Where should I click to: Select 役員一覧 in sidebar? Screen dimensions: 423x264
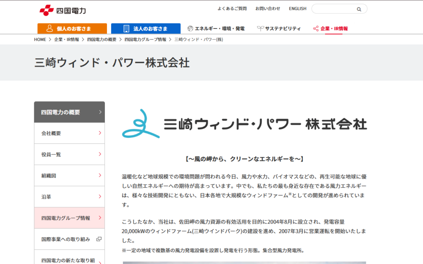click(69, 154)
